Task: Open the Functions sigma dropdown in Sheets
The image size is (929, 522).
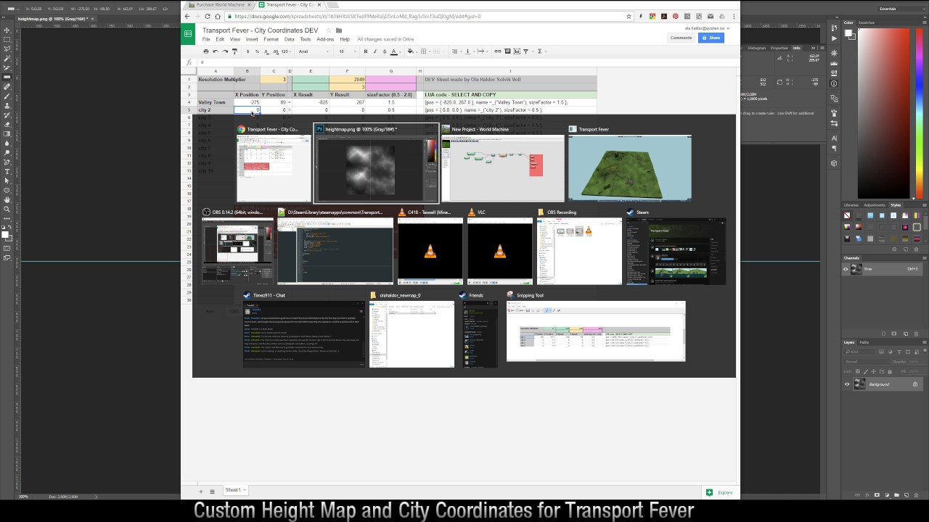Action: point(542,51)
